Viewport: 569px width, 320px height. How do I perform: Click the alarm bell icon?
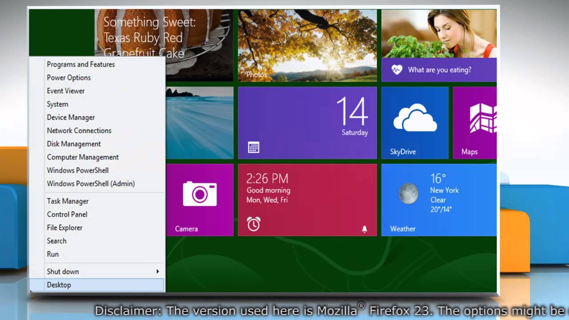coord(365,229)
